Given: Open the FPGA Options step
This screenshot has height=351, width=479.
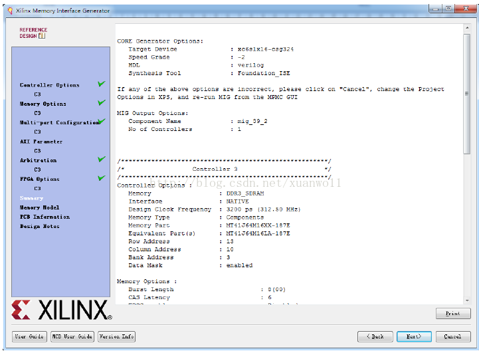Looking at the screenshot, I should coord(40,179).
